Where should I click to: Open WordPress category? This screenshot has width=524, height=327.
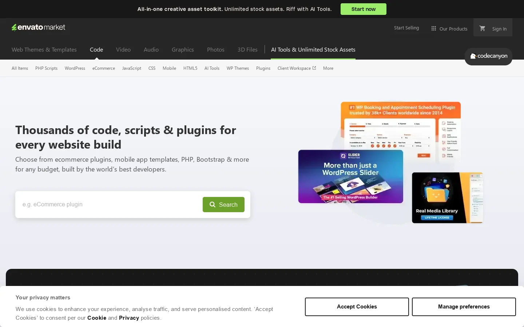(x=75, y=68)
